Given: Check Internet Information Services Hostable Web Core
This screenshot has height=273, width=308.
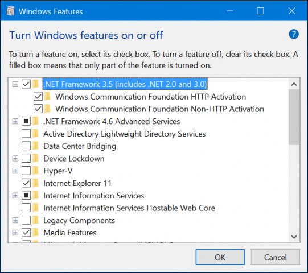Looking at the screenshot, I should 26,208.
